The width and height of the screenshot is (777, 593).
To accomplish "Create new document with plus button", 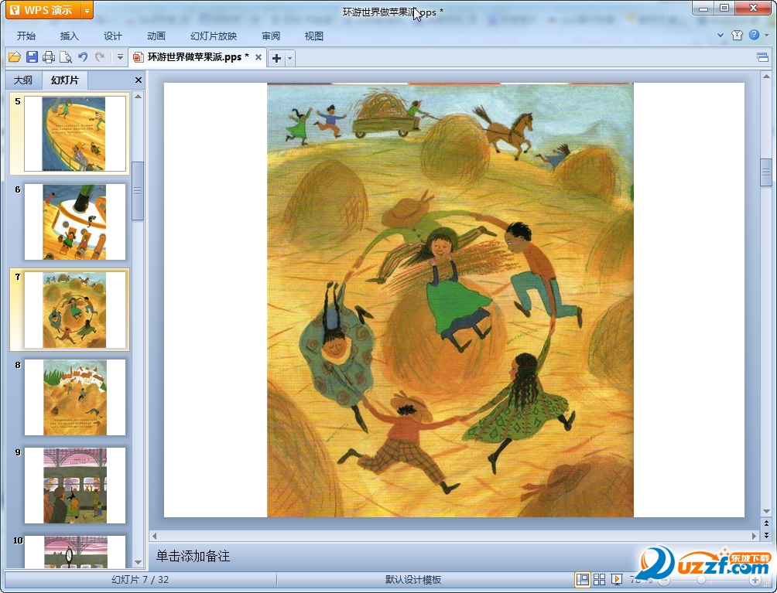I will 276,59.
